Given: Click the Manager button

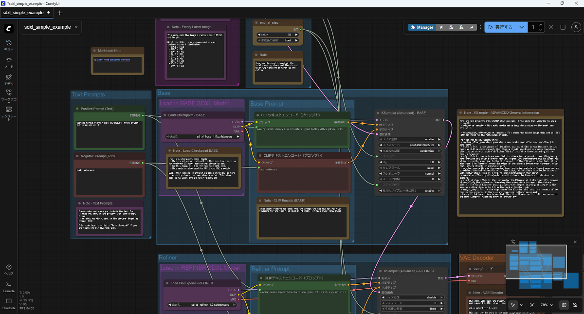Looking at the screenshot, I should pos(421,27).
